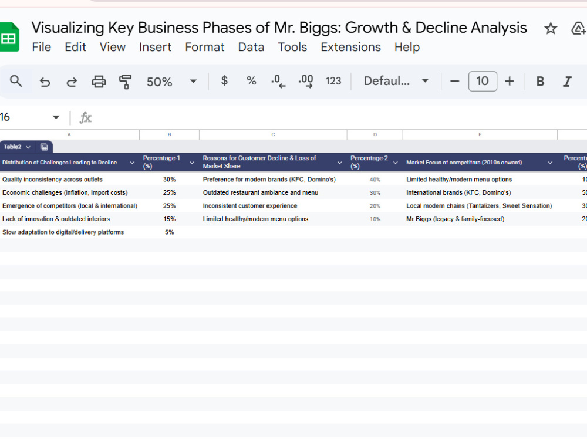
Task: Open filter for Market Focus of competitors column
Action: (550, 163)
